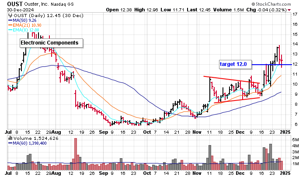Click Jul on the volume panel date axis
Screen dimensions: 306x177
click(8, 173)
